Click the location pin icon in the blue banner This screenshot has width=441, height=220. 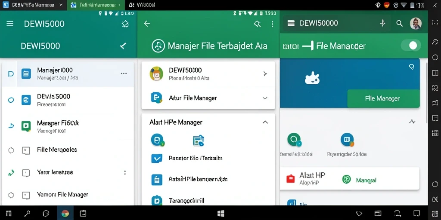(411, 67)
